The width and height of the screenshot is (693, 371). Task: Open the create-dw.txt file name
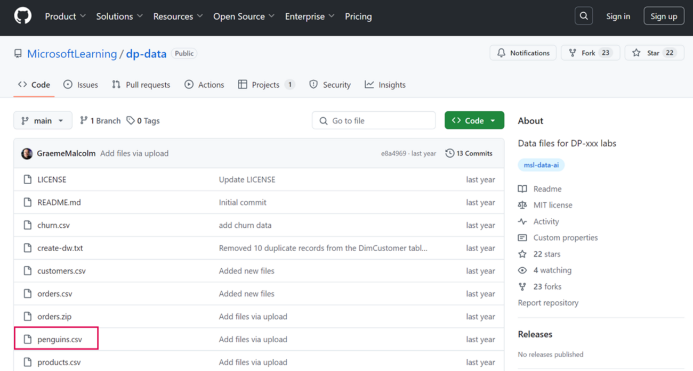60,248
